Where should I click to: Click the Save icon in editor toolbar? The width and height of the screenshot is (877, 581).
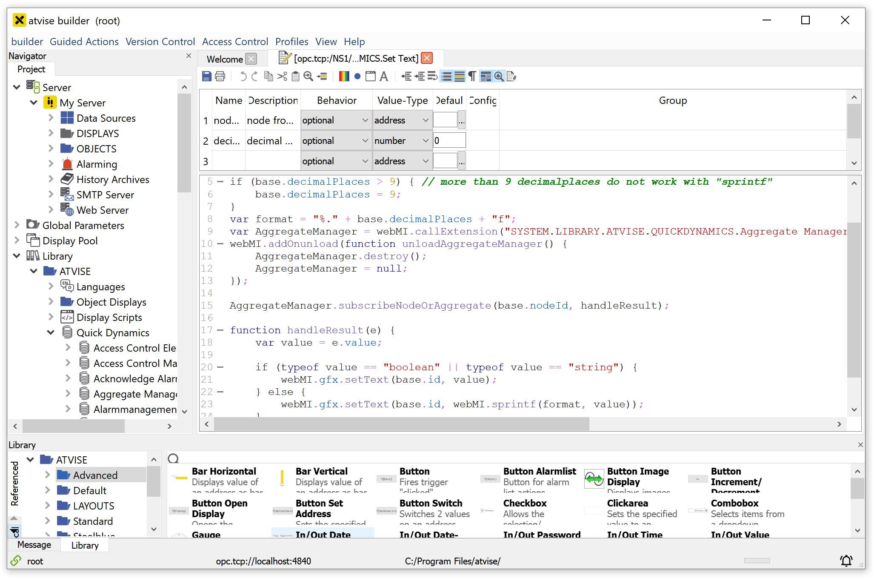click(x=207, y=77)
